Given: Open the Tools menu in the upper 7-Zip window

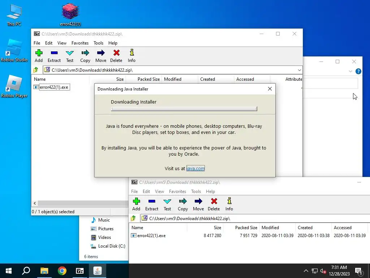Looking at the screenshot, I should click(98, 43).
